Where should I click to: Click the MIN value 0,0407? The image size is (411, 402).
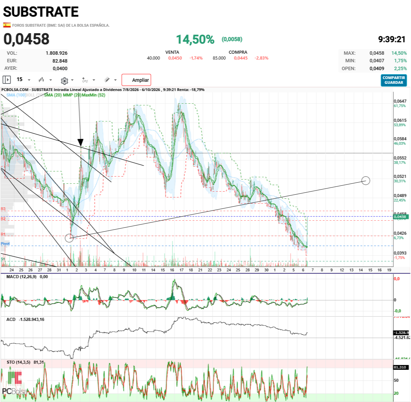pos(377,61)
